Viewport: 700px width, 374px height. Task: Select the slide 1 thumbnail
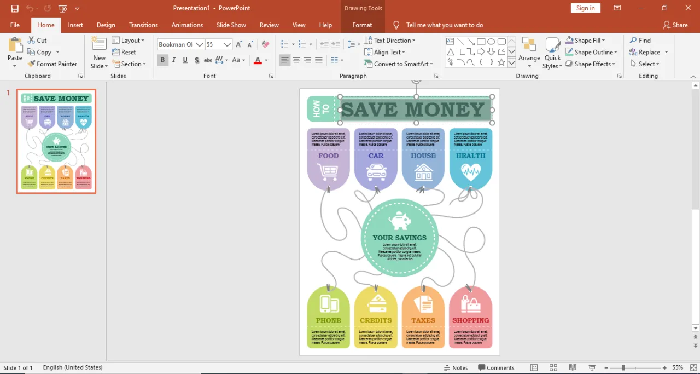[x=56, y=141]
